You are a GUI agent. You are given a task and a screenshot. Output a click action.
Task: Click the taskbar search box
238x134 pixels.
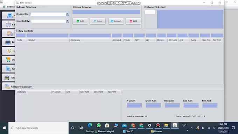[38, 128]
